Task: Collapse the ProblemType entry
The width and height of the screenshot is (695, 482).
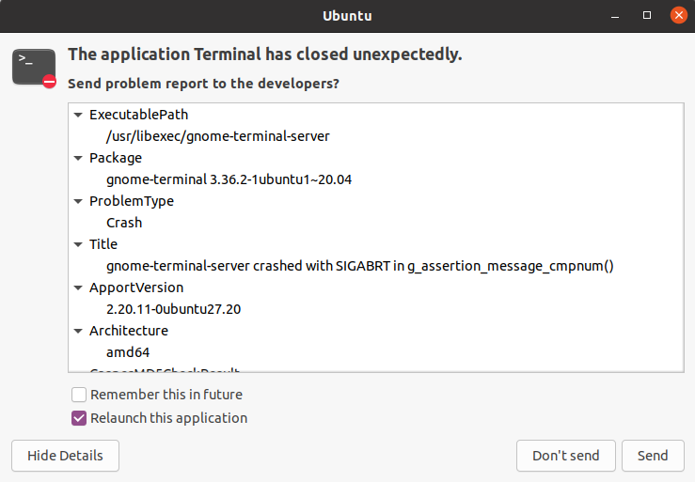Action: click(x=79, y=201)
